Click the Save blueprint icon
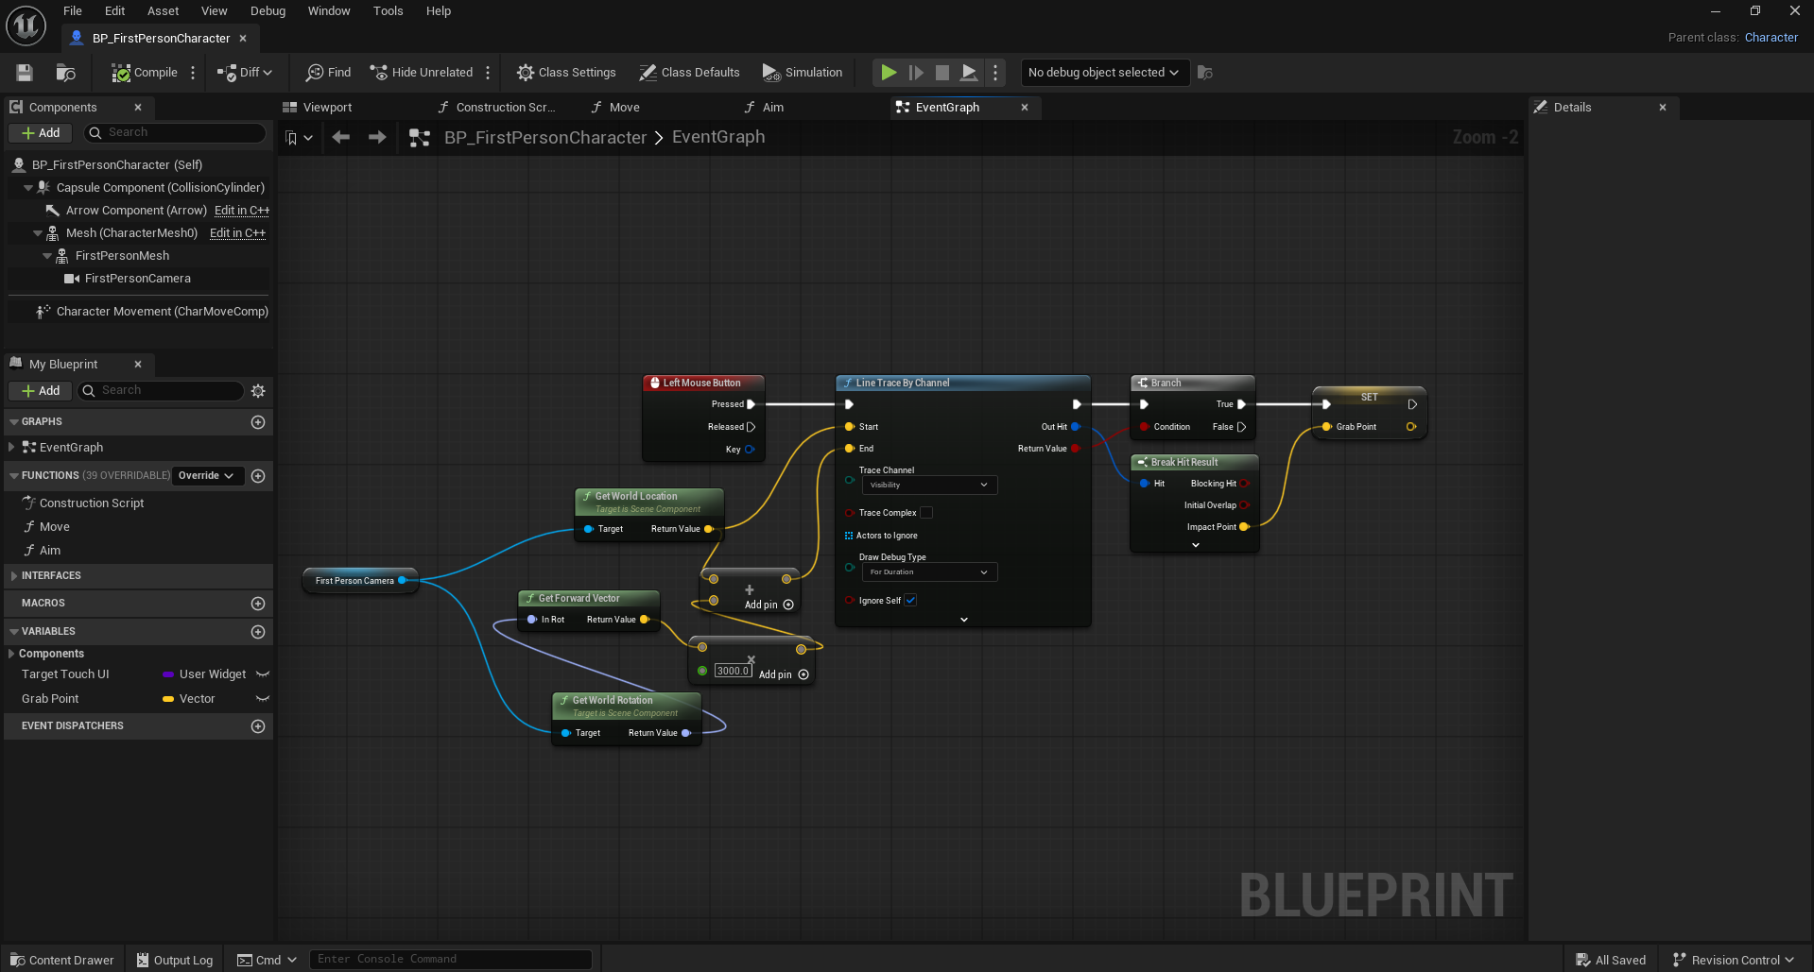Screen dimensions: 1814x972 [x=25, y=73]
